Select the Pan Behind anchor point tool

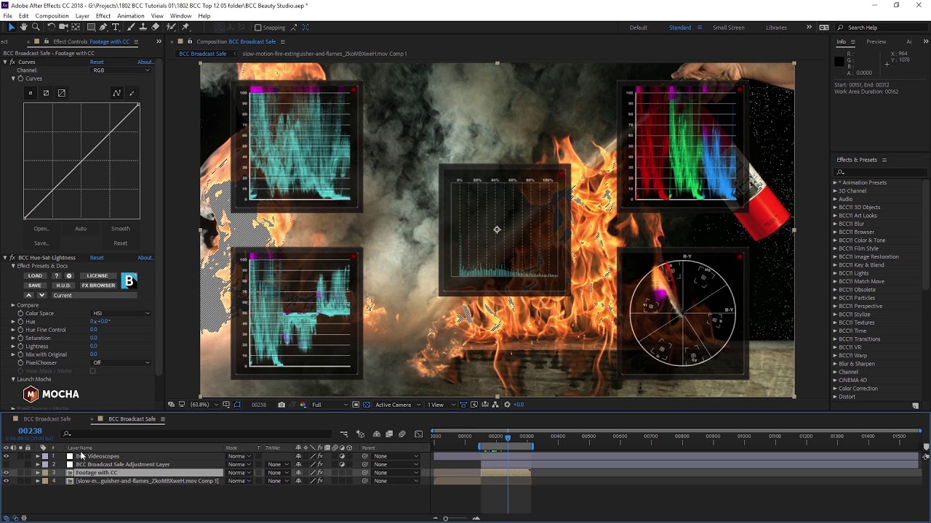tap(76, 27)
